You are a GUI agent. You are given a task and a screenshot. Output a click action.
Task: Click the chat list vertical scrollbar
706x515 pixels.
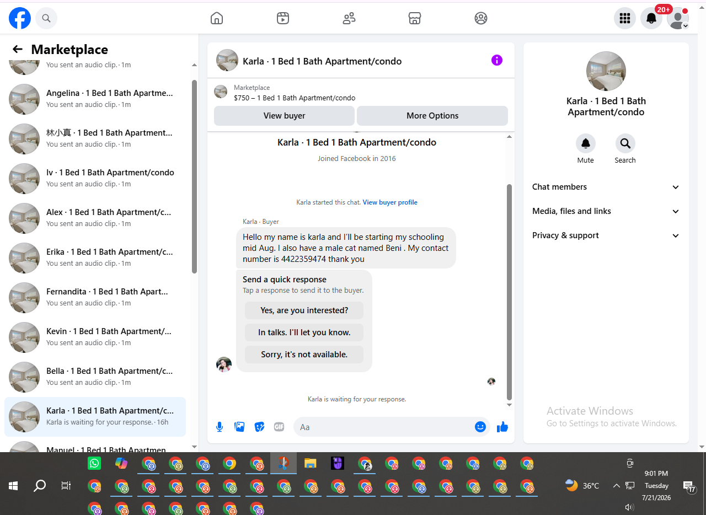[x=194, y=176]
